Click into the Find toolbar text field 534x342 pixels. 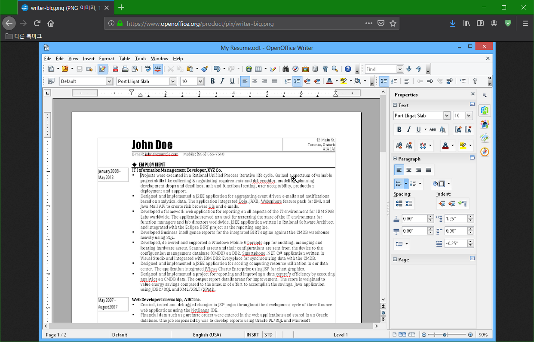tap(381, 69)
